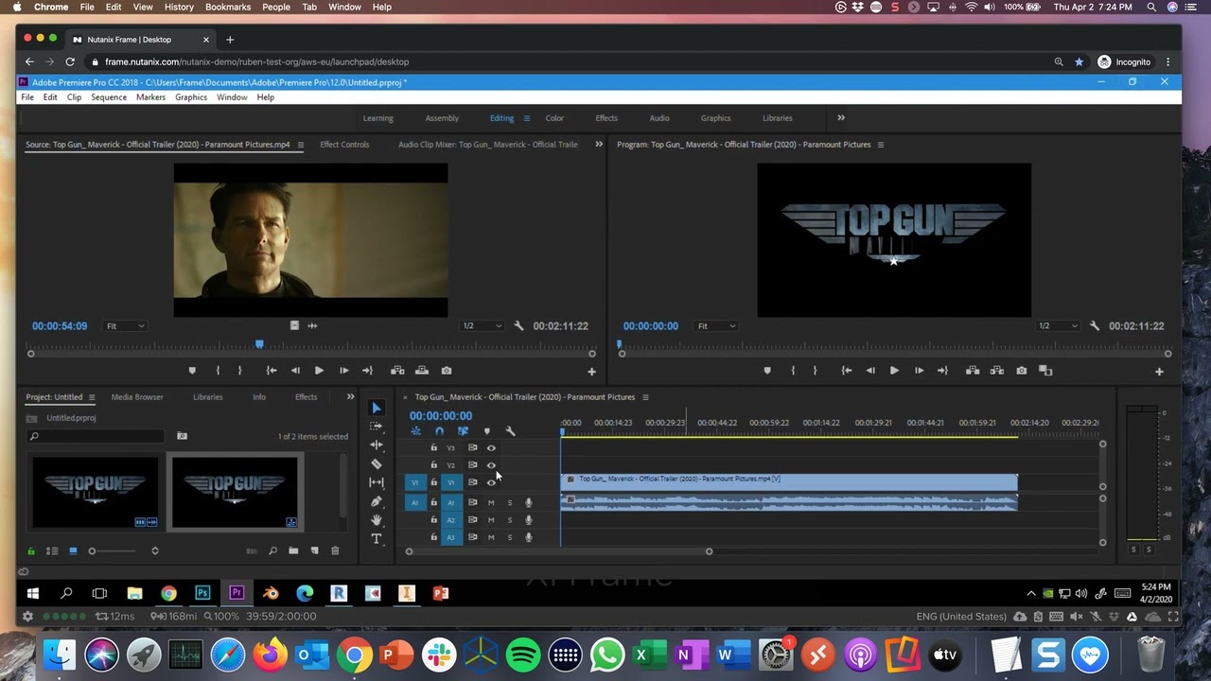Click the Export Frame camera icon in Source monitor
The width and height of the screenshot is (1211, 681).
[x=447, y=371]
